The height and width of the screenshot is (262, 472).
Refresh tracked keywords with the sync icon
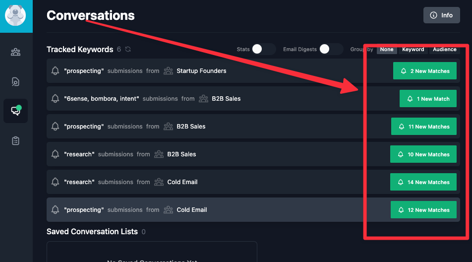tap(128, 49)
